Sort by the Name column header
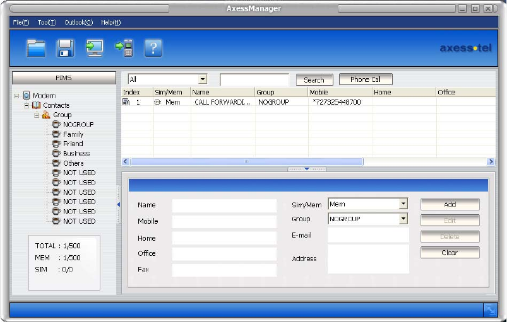Screen dimensions: 507x322 pos(223,92)
